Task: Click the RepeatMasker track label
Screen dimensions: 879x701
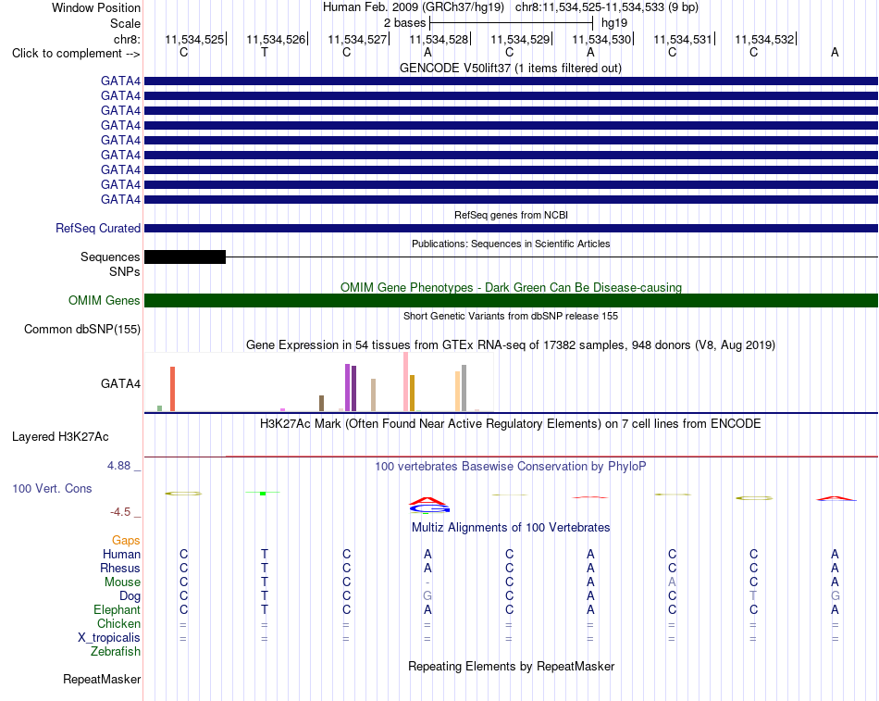Action: click(102, 679)
